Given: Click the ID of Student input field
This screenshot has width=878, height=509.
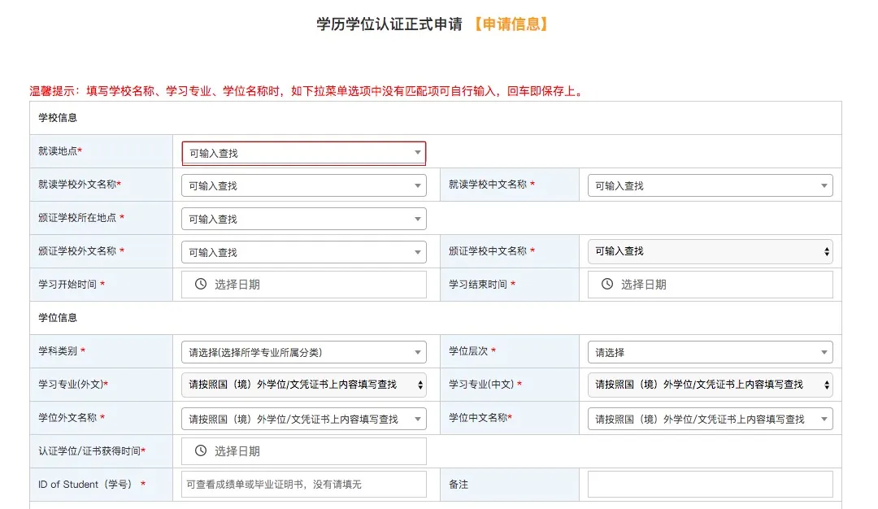Looking at the screenshot, I should coord(303,485).
